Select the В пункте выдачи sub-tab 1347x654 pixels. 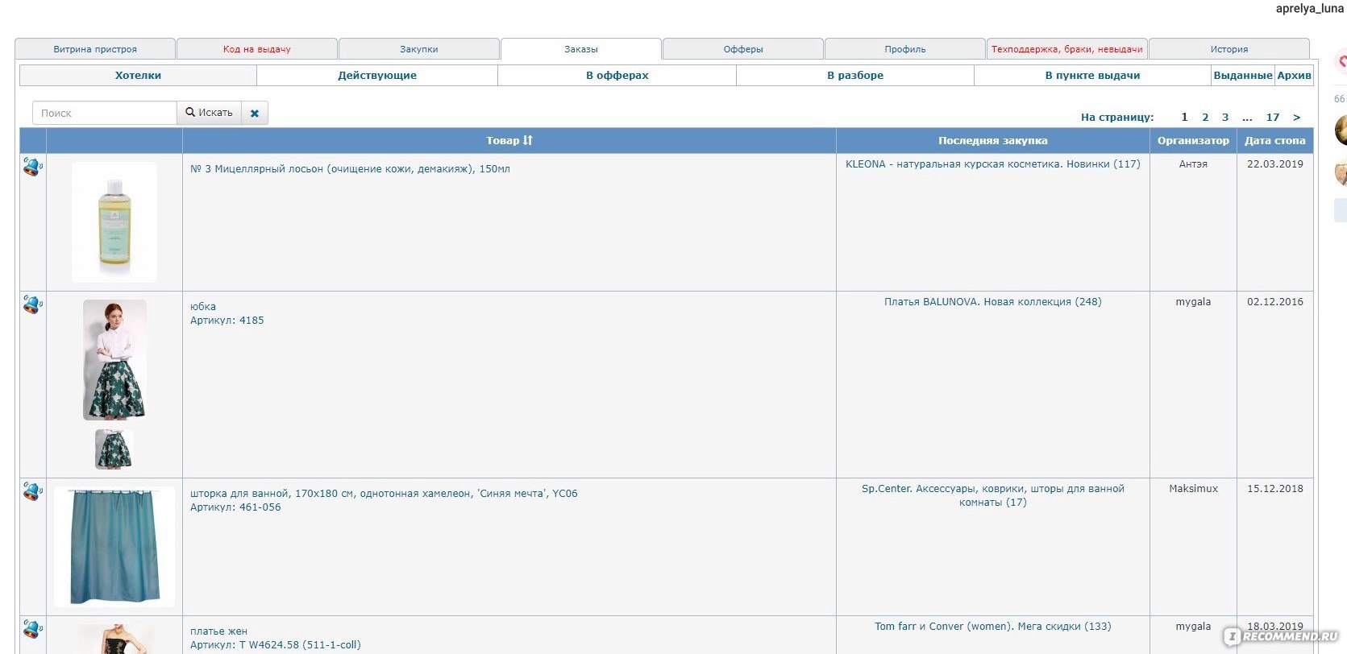(1092, 75)
